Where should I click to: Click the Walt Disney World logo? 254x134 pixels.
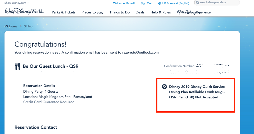pyautogui.click(x=24, y=11)
